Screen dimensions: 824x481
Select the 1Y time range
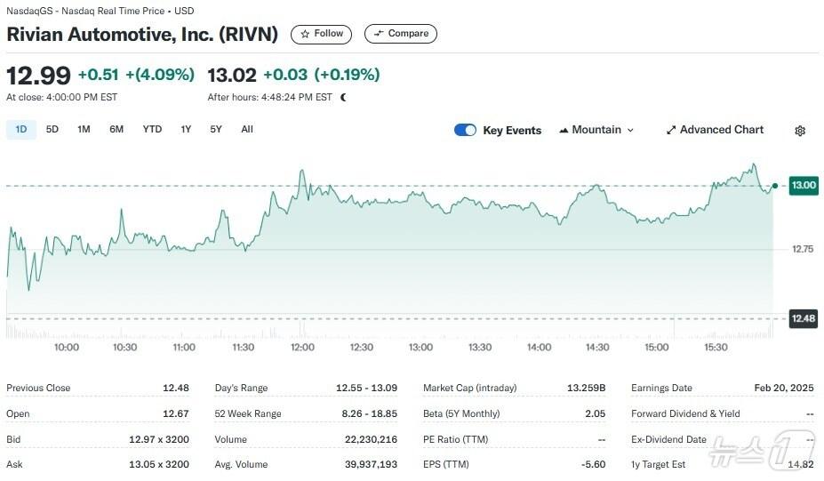pyautogui.click(x=186, y=130)
